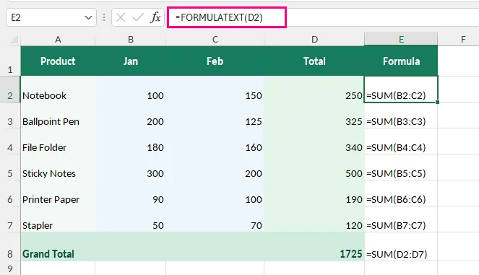The height and width of the screenshot is (275, 479).
Task: Select column F header
Action: coord(463,40)
